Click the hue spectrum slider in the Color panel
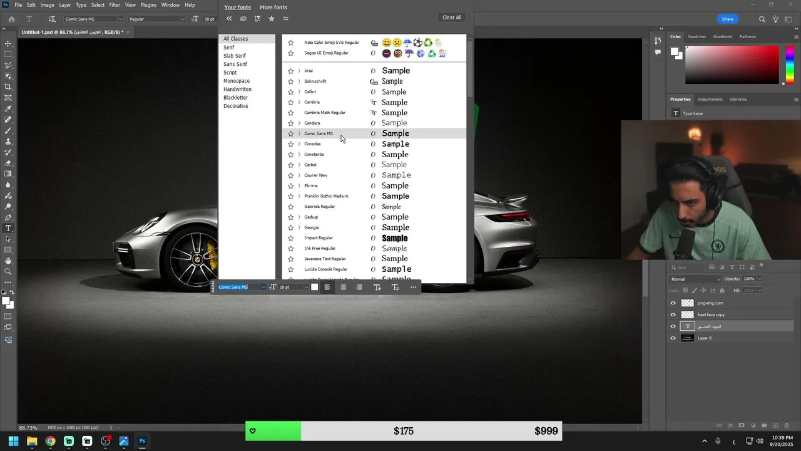The height and width of the screenshot is (451, 801). pyautogui.click(x=788, y=65)
